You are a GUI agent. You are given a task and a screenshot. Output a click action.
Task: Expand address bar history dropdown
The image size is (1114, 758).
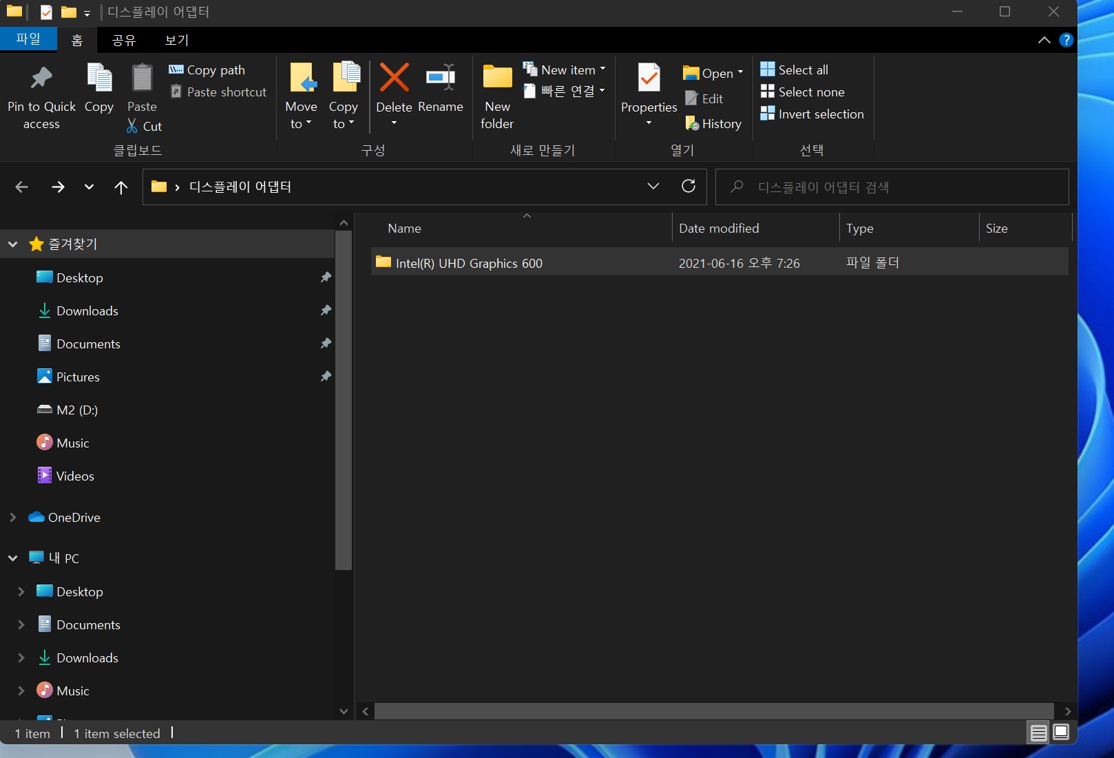pyautogui.click(x=653, y=186)
